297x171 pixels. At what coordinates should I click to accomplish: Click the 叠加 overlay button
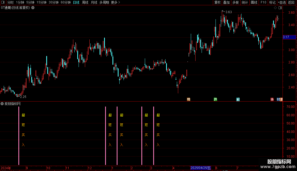(226, 2)
